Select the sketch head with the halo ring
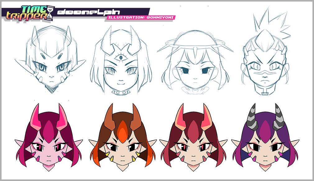Screen dimensions: 314x181 195,62
